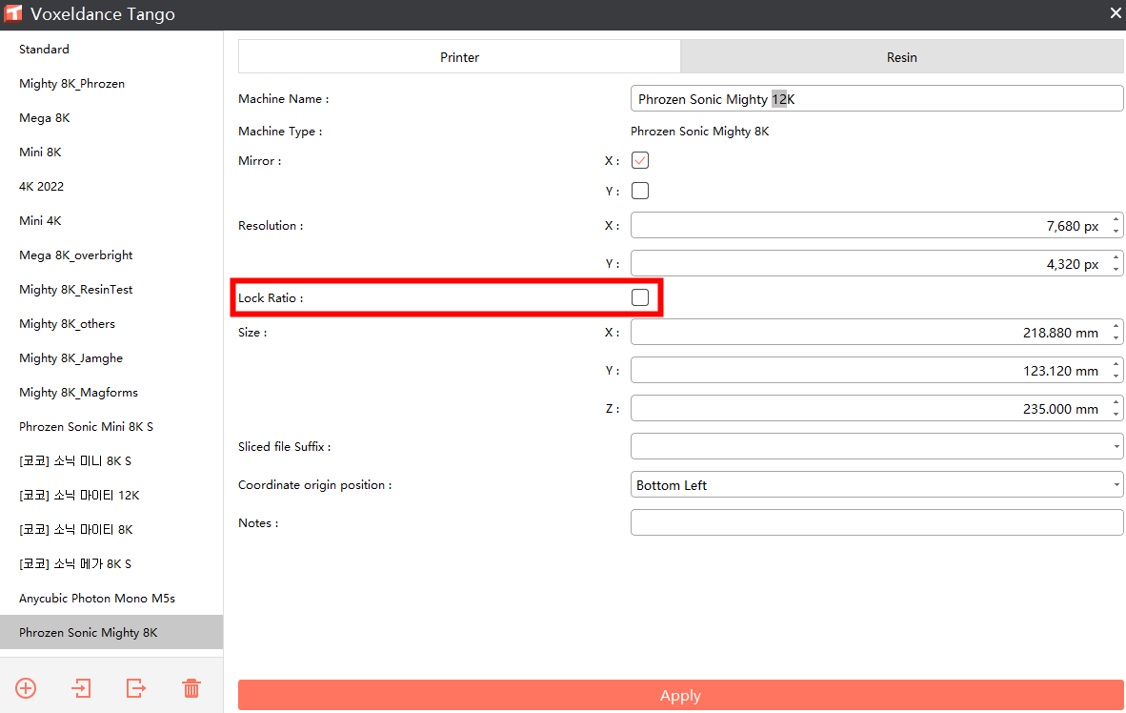Screen dimensions: 1126x713
Task: Select Phrozen Sonic Mini 8K S profile
Action: (111, 426)
